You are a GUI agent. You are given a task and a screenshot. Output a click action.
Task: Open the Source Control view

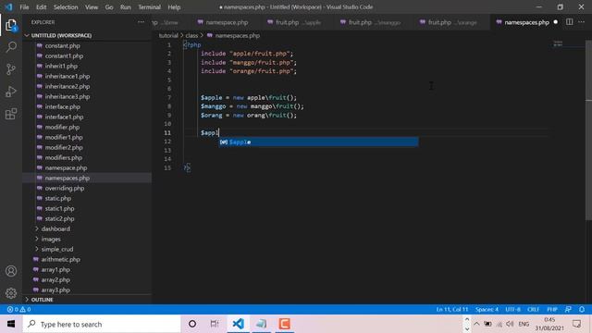pyautogui.click(x=11, y=69)
